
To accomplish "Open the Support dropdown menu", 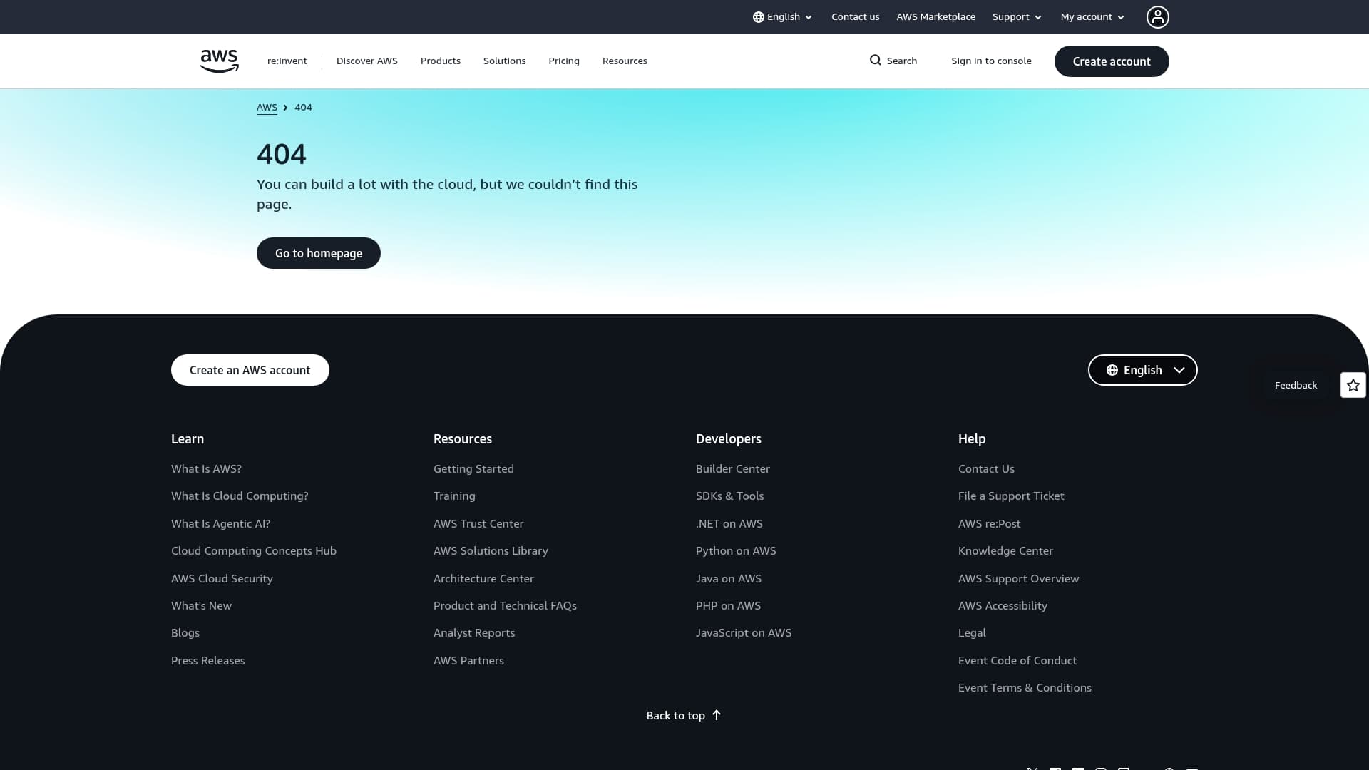I will tap(1017, 16).
